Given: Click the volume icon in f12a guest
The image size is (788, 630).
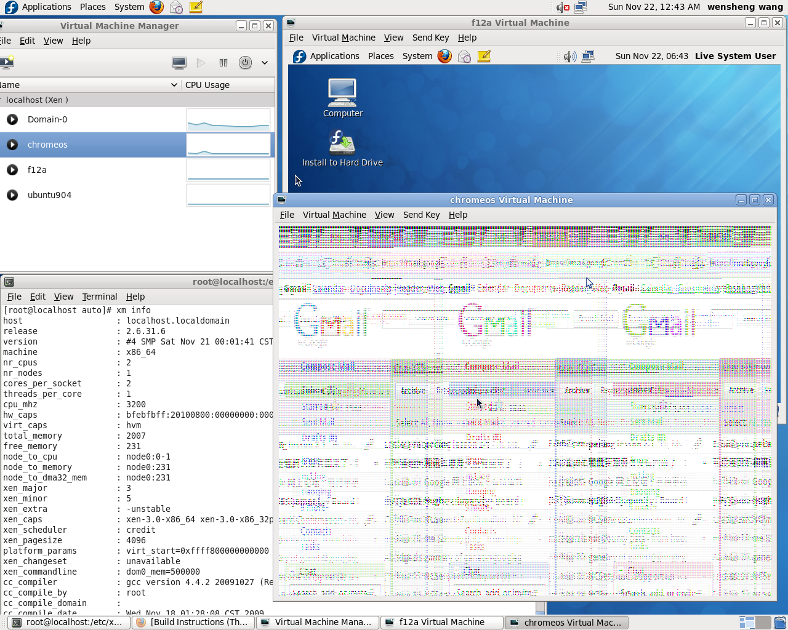Looking at the screenshot, I should click(x=570, y=57).
